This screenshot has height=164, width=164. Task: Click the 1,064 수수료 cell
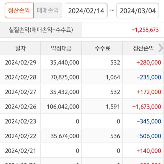coord(113,77)
